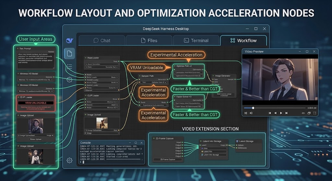Open settings gear at the sidebar bottom

click(69, 161)
